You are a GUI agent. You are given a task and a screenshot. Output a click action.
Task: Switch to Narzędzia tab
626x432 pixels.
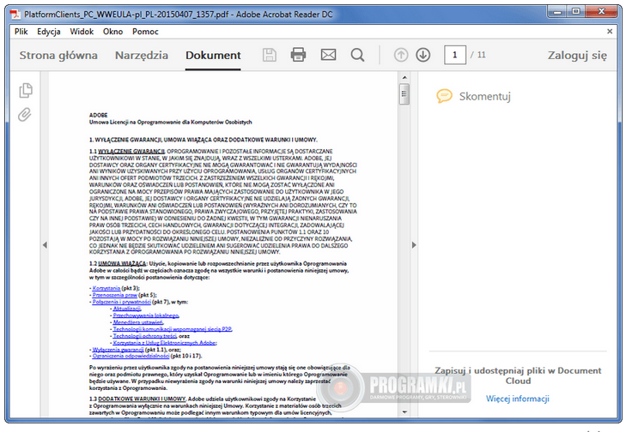[142, 56]
